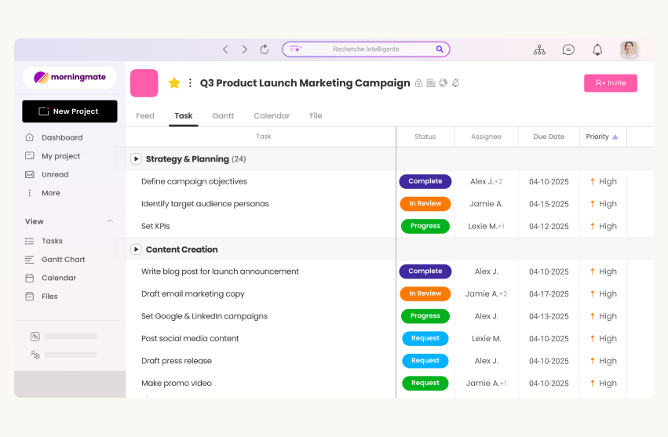This screenshot has width=668, height=437.
Task: Open Files view in sidebar
Action: (49, 297)
